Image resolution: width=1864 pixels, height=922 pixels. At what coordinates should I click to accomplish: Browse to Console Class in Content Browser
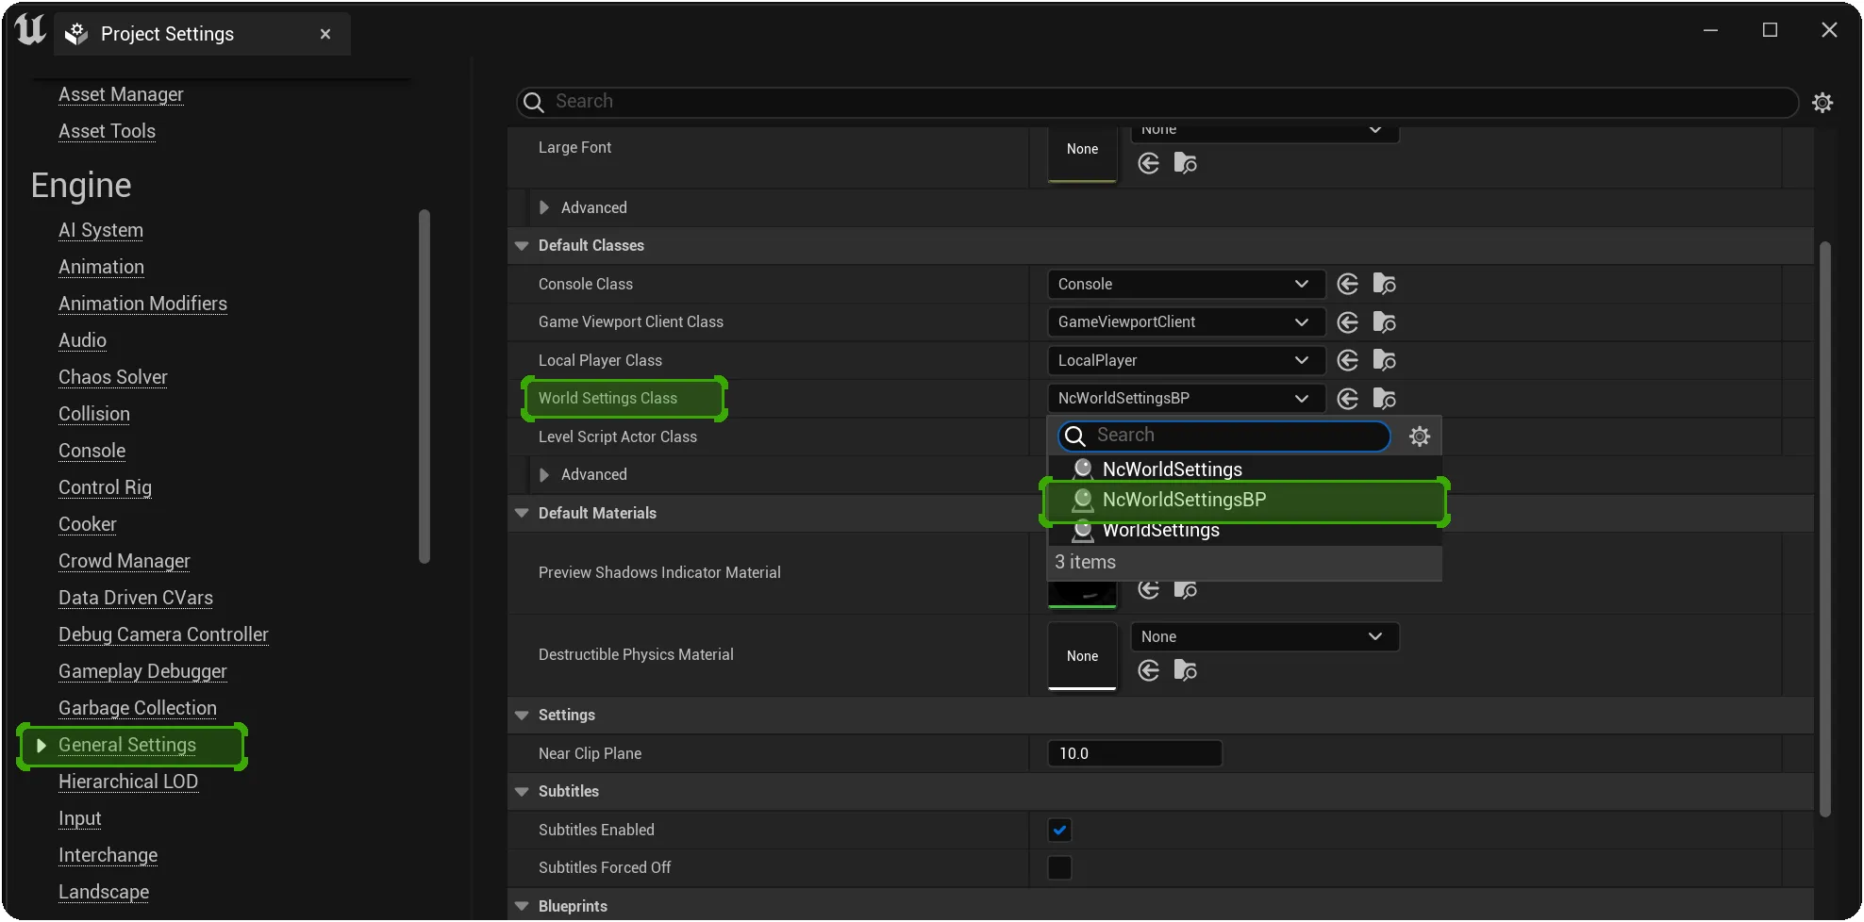click(x=1384, y=284)
